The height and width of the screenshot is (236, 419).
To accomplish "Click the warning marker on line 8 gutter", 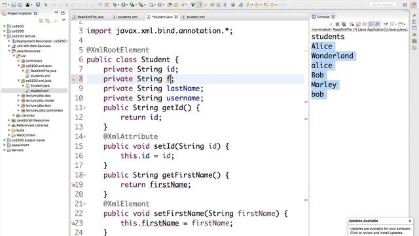I will tap(73, 79).
